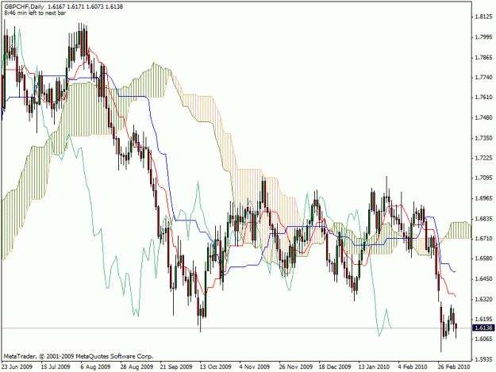This screenshot has width=496, height=372.
Task: Click the 1.5935 price axis label
Action: (484, 359)
